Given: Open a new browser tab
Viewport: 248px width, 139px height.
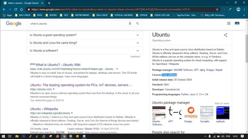Looking at the screenshot, I should [49, 3].
